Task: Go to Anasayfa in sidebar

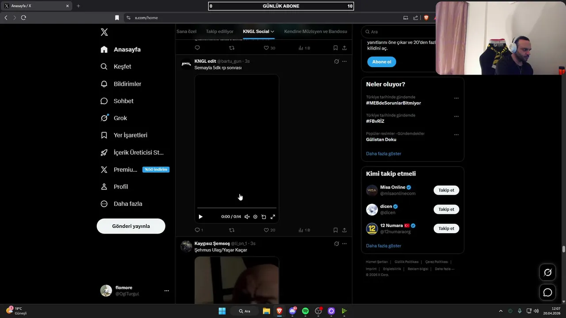Action: [x=121, y=49]
